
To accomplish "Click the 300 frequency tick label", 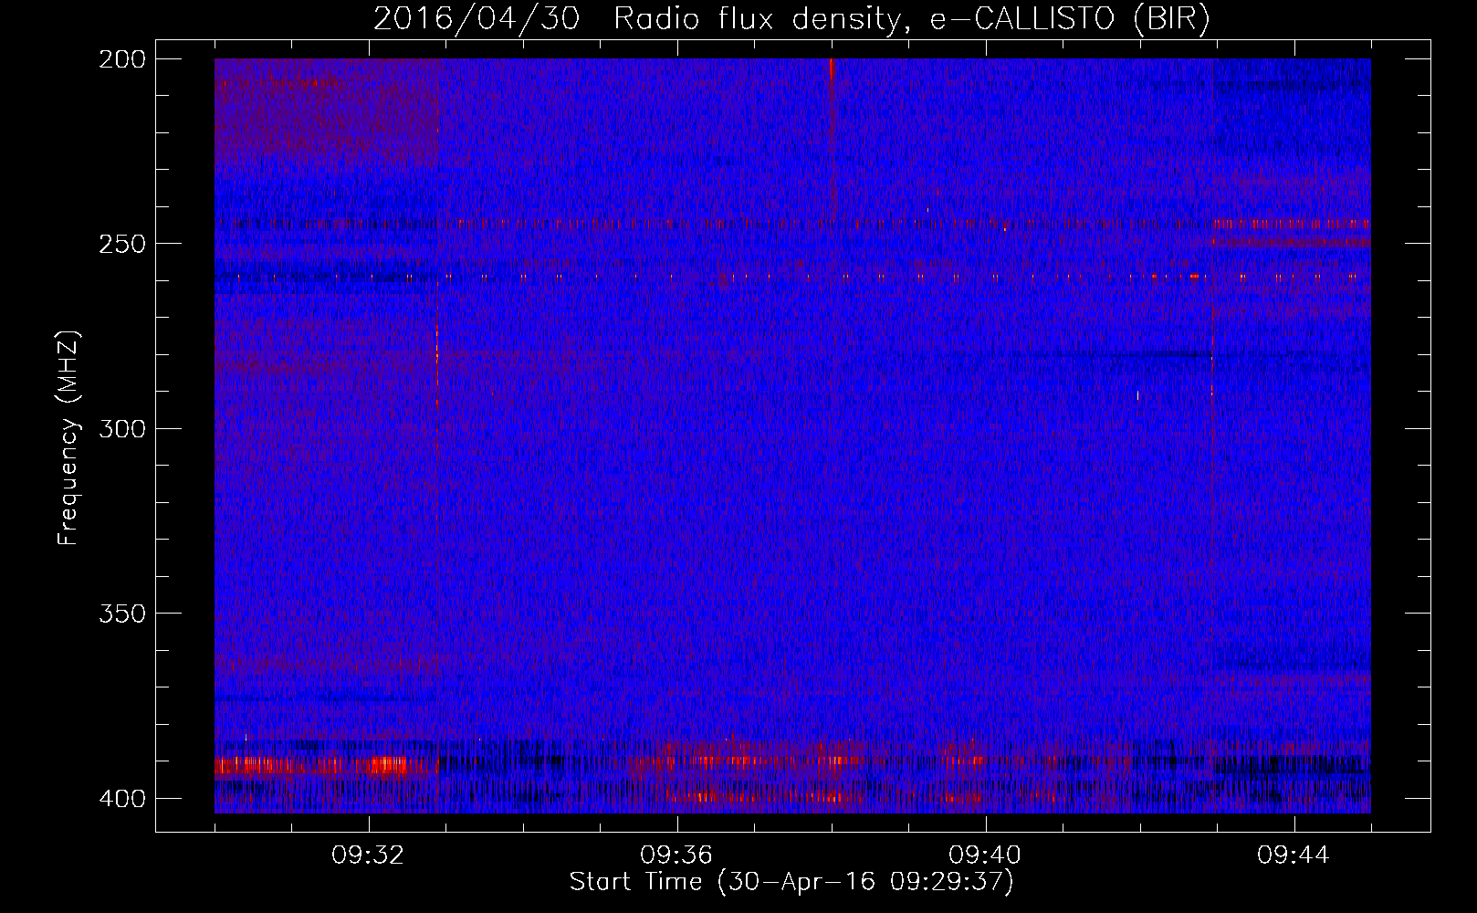I will tap(121, 428).
